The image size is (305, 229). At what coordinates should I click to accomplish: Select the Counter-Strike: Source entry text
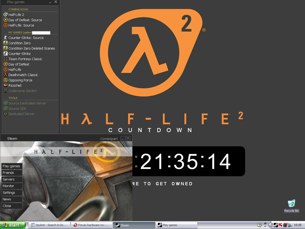[x=26, y=38]
